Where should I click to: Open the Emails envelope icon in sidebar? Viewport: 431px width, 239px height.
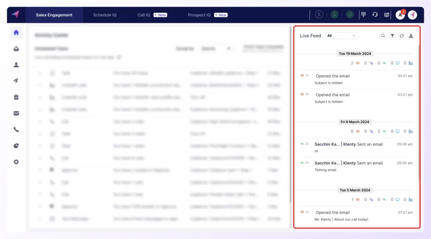tap(16, 113)
